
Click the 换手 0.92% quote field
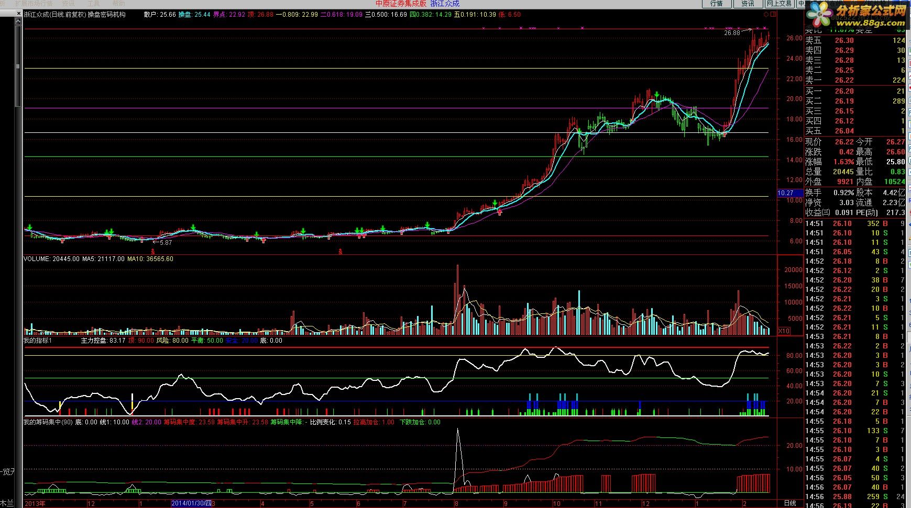(830, 193)
